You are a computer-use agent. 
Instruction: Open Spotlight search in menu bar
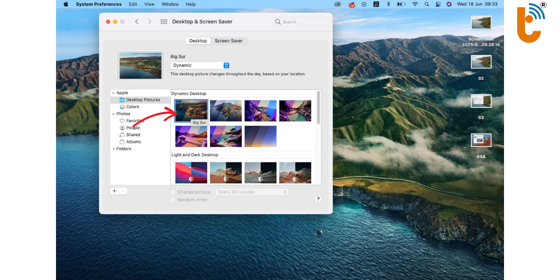tap(427, 4)
